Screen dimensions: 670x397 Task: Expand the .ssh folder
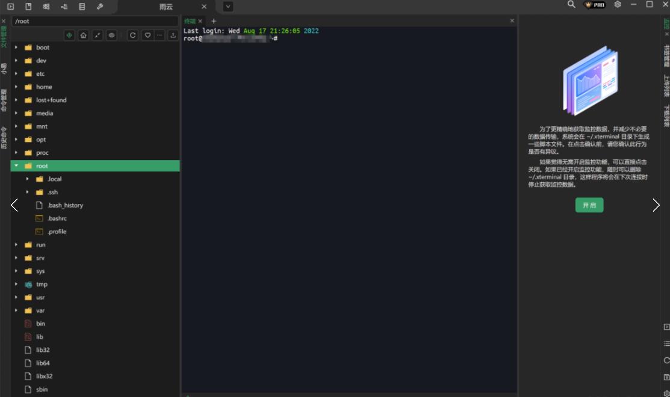pyautogui.click(x=27, y=192)
